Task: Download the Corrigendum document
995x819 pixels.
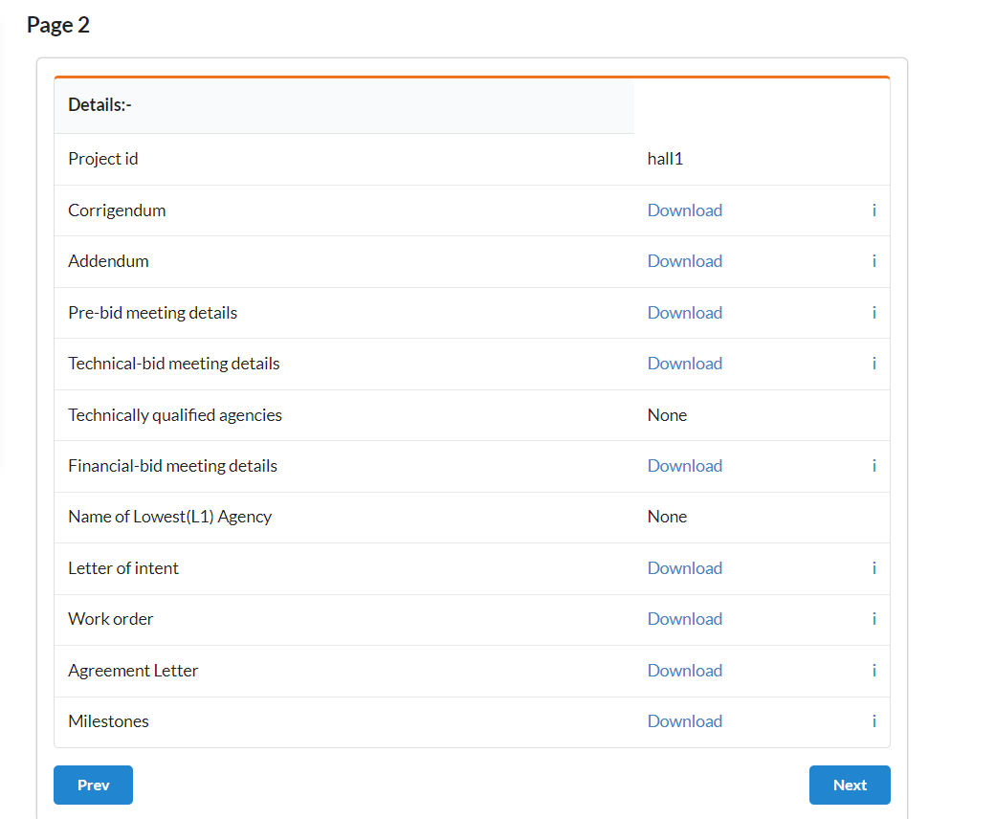Action: coord(685,210)
